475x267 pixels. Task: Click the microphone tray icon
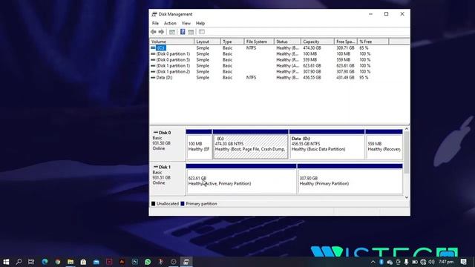(x=406, y=262)
